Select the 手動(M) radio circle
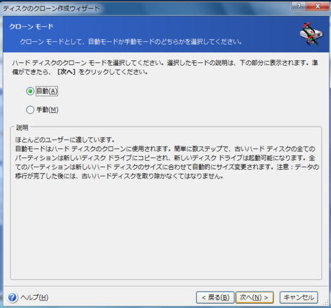Image resolution: width=331 pixels, height=308 pixels. click(30, 110)
